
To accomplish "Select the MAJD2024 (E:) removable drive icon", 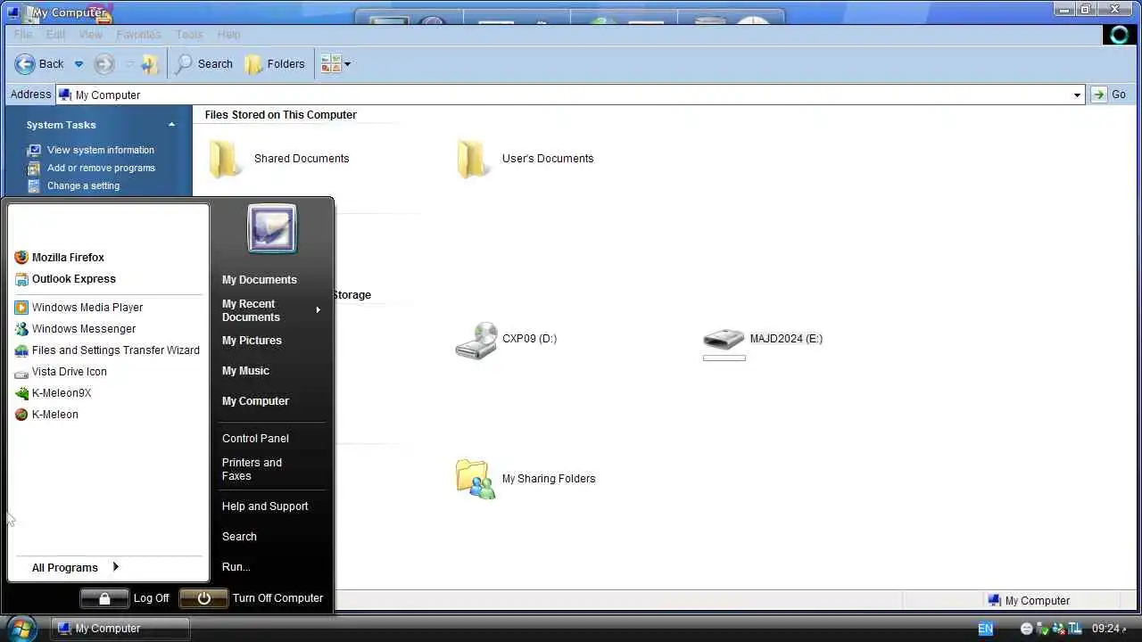I will [724, 340].
